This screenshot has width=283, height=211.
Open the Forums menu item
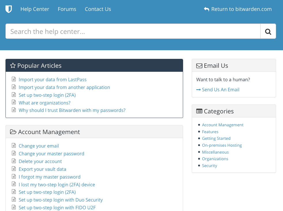coord(67,9)
